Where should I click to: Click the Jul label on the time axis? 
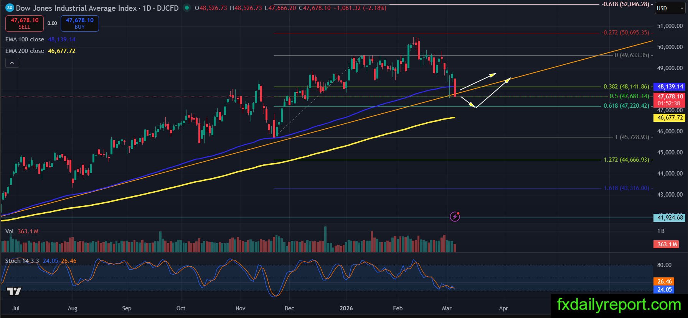tap(16, 308)
